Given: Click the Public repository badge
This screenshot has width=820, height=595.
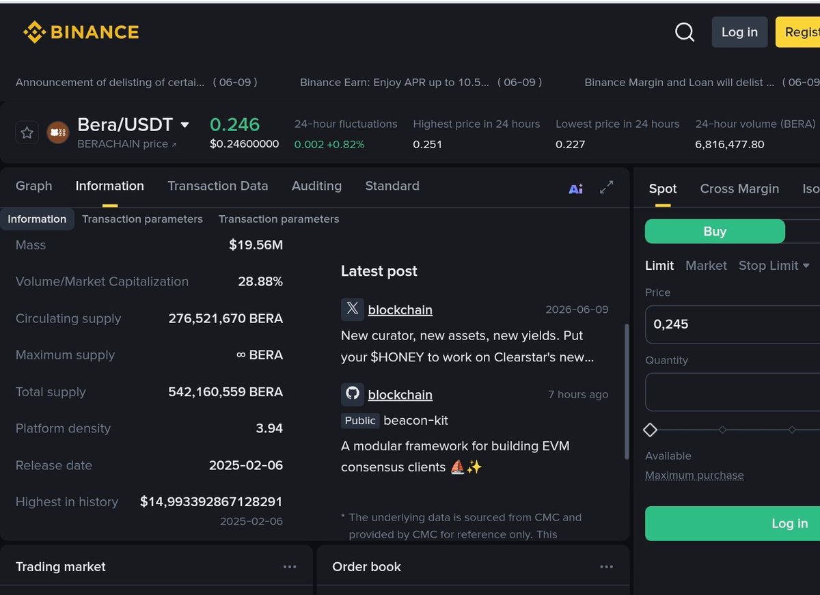Looking at the screenshot, I should coord(360,420).
